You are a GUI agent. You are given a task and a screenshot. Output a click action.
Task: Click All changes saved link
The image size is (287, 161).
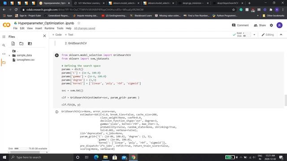[85, 28]
